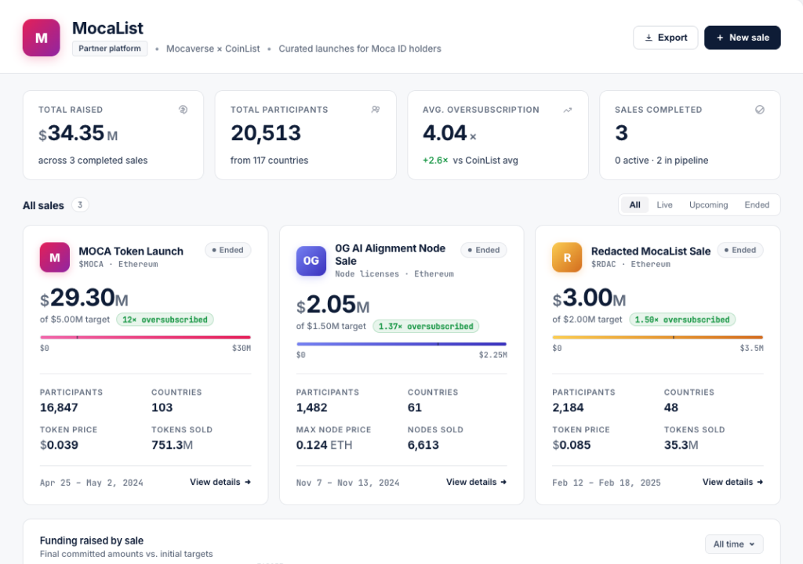Click the Funding raised by sale heading
This screenshot has width=803, height=564.
click(92, 540)
